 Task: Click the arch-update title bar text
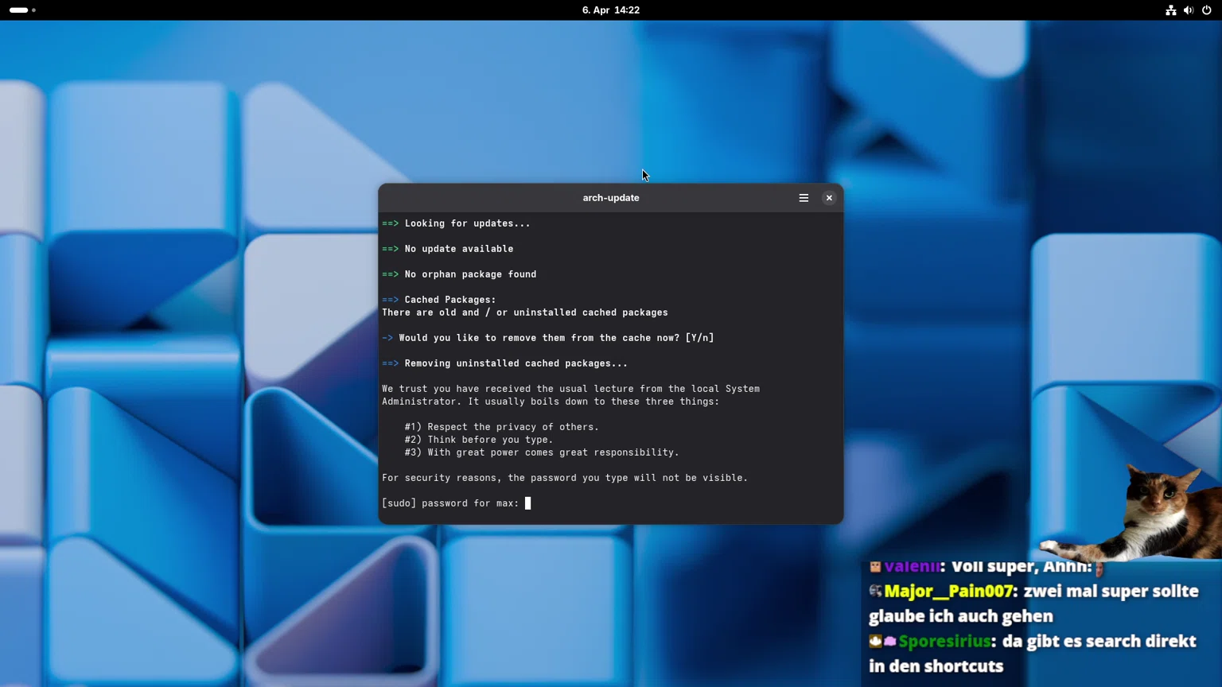610,197
